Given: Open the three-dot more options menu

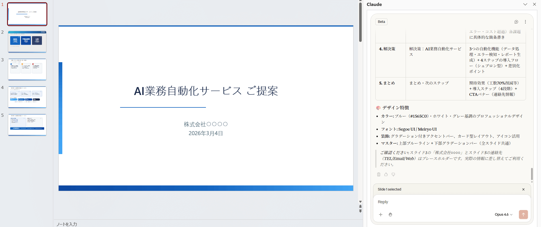Looking at the screenshot, I should tap(525, 22).
